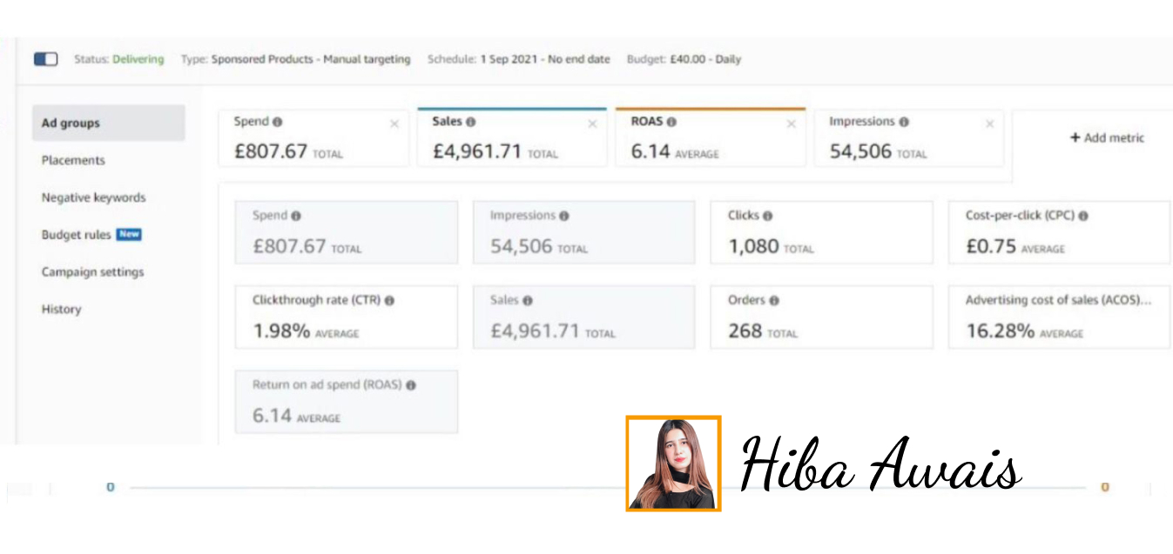
Task: Click info icon on top Sales tab
Action: (471, 123)
